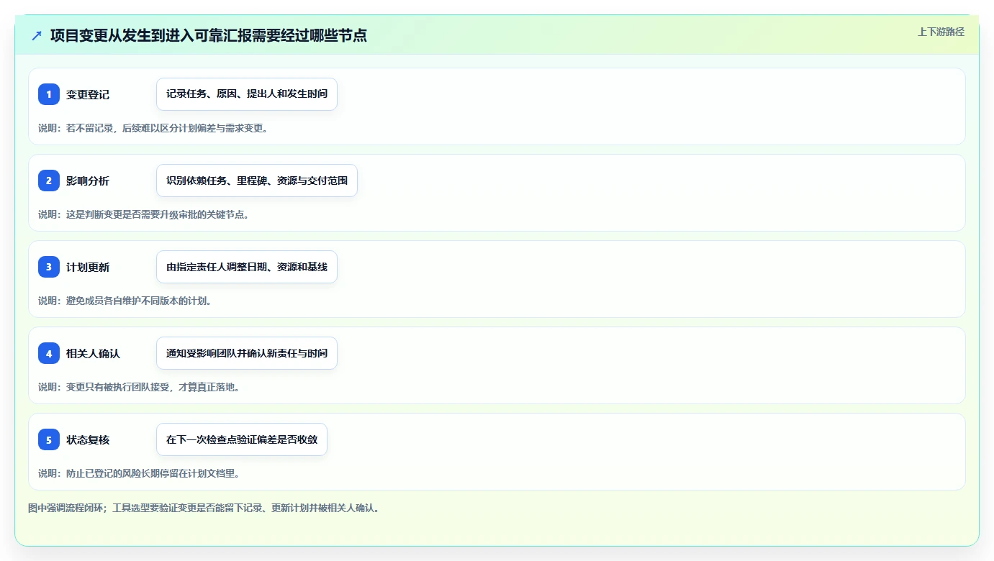Click the 由指定责任人调整日期、资源和基线 box
Viewport: 994px width, 561px height.
click(247, 267)
